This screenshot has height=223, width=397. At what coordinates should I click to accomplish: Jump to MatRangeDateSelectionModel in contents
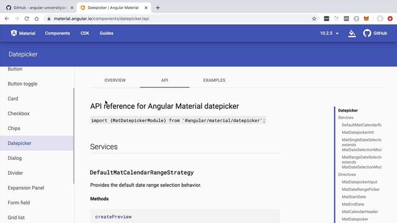tap(362, 162)
